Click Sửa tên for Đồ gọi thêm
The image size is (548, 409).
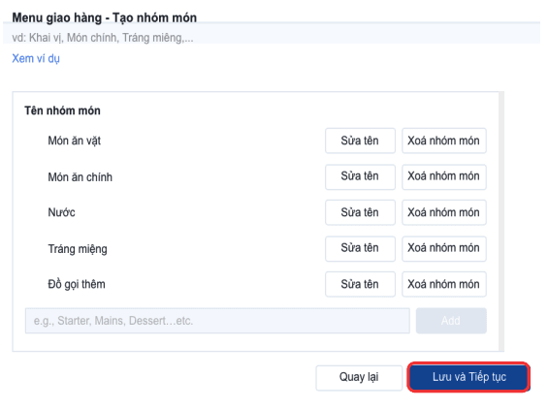pos(360,284)
